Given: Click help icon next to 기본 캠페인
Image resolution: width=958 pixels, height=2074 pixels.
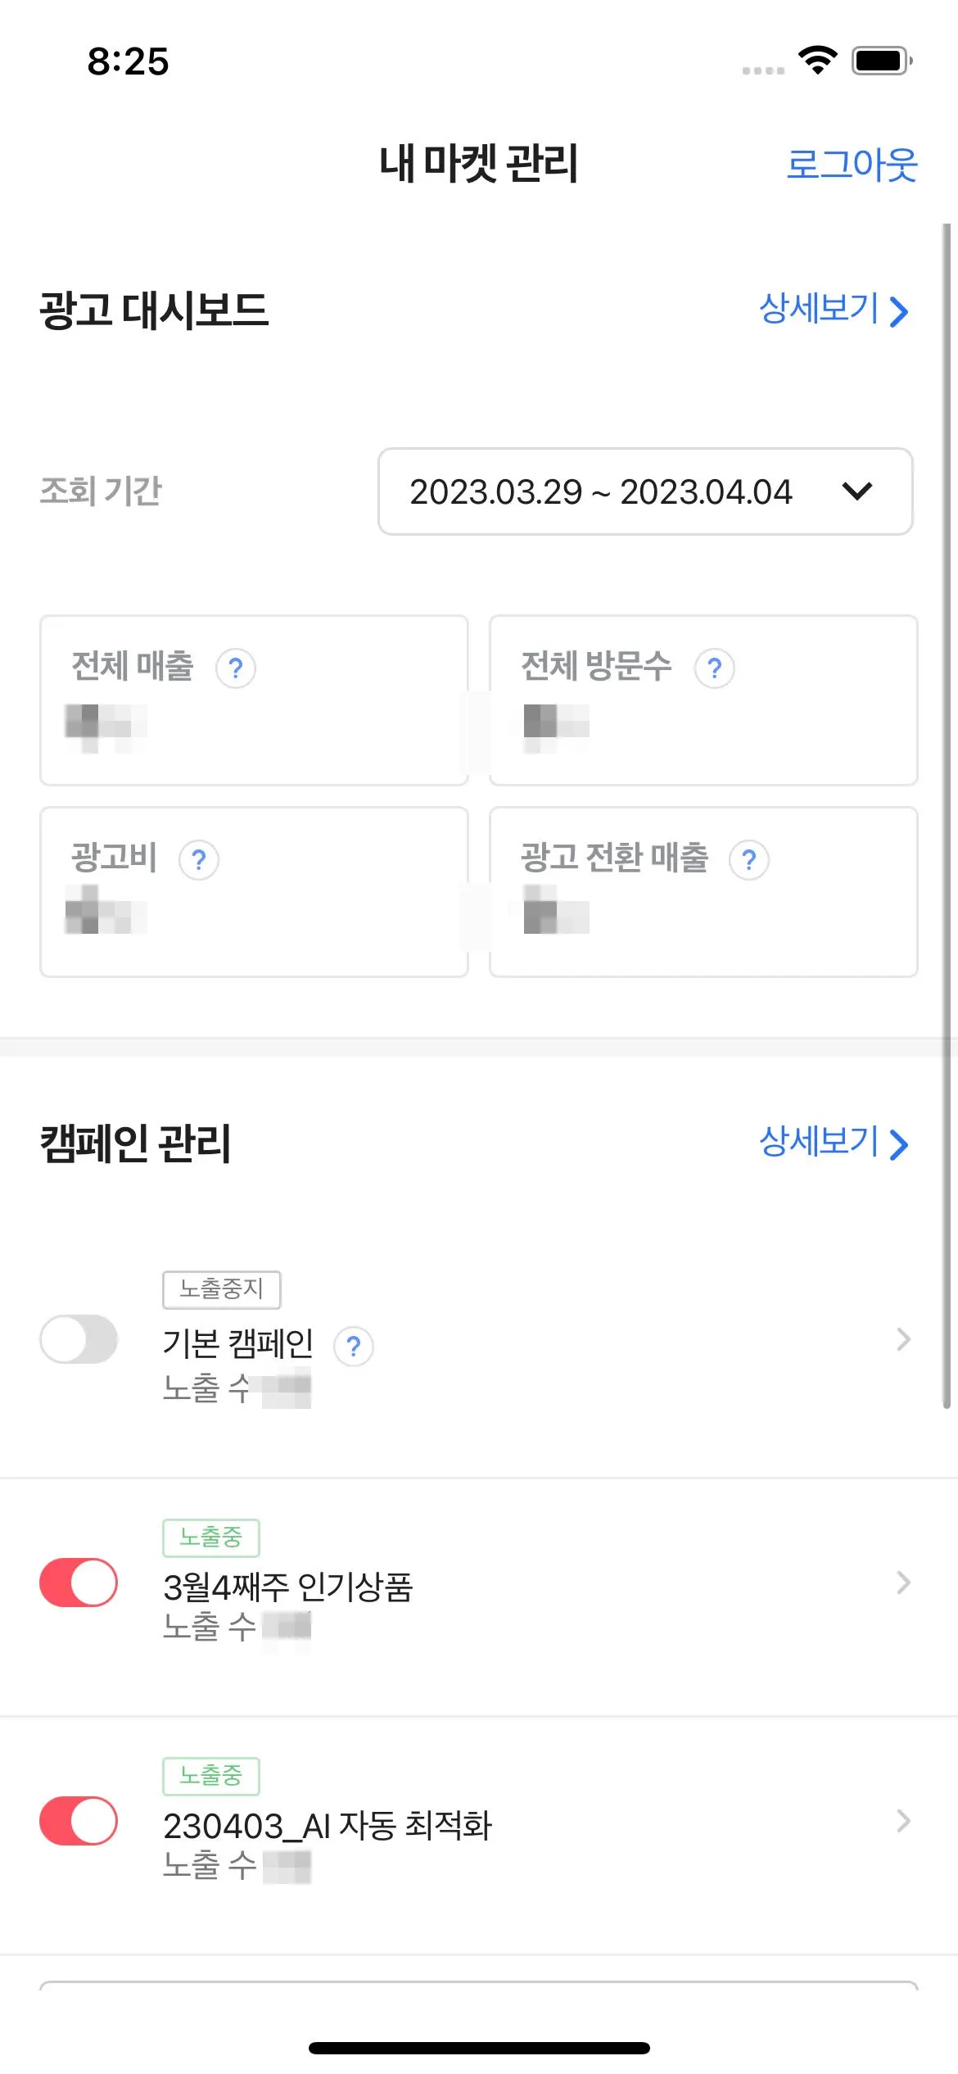Looking at the screenshot, I should tap(354, 1346).
